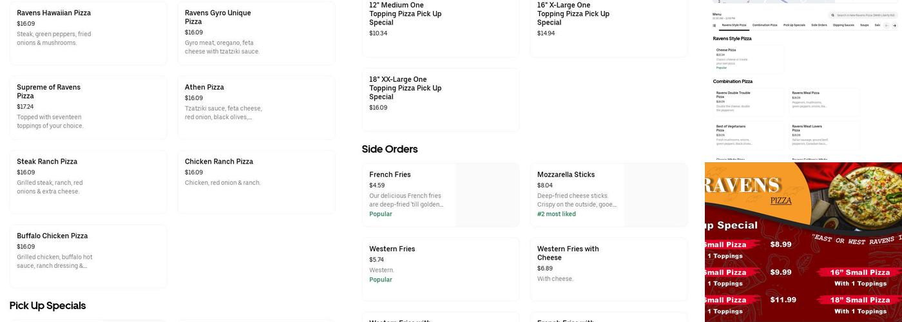Viewport: 902px width, 322px height.
Task: Open the Athen Pizza item
Action: click(256, 107)
